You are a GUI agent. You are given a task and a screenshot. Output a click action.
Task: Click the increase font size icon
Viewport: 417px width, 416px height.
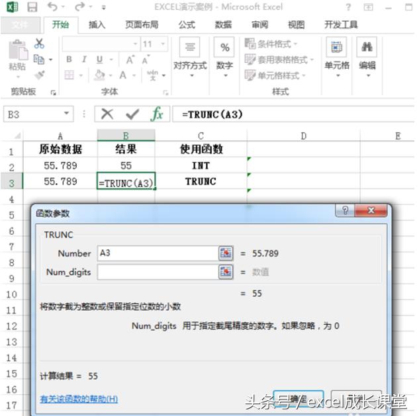click(130, 60)
